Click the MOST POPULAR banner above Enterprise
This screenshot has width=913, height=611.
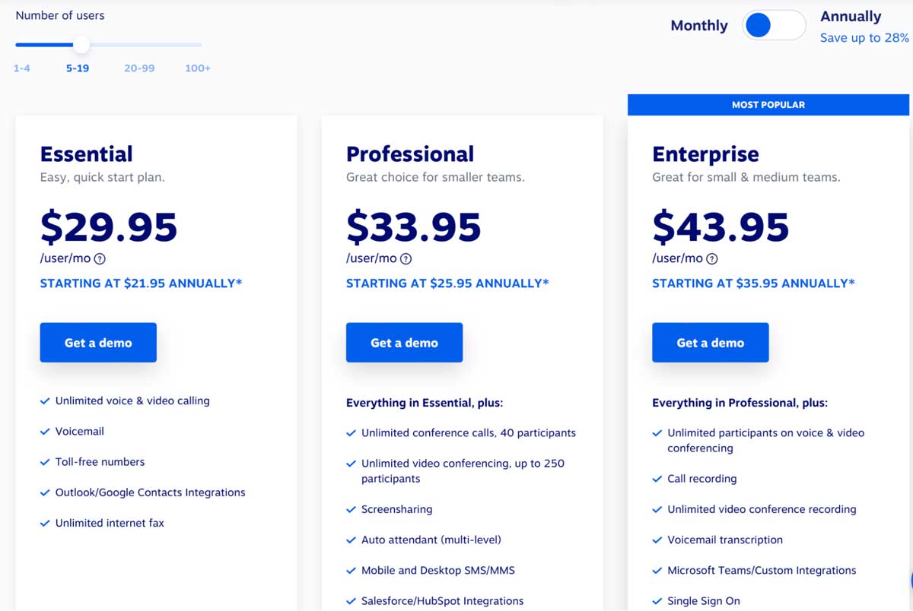(768, 104)
